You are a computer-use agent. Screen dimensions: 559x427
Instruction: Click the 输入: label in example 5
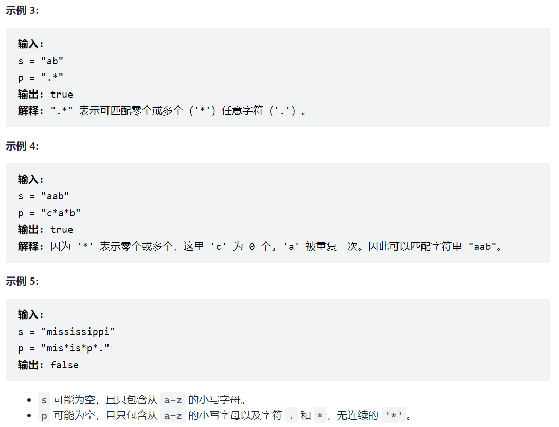[31, 315]
